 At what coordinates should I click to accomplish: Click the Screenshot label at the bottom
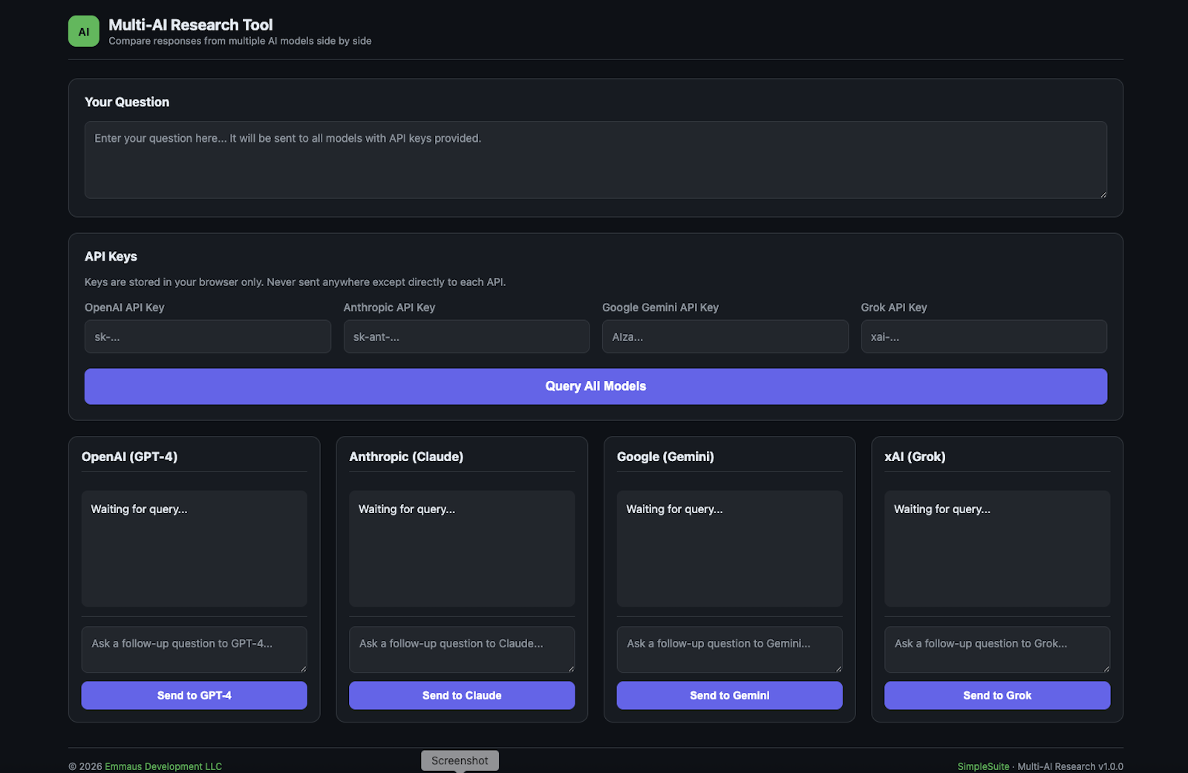[x=460, y=760]
